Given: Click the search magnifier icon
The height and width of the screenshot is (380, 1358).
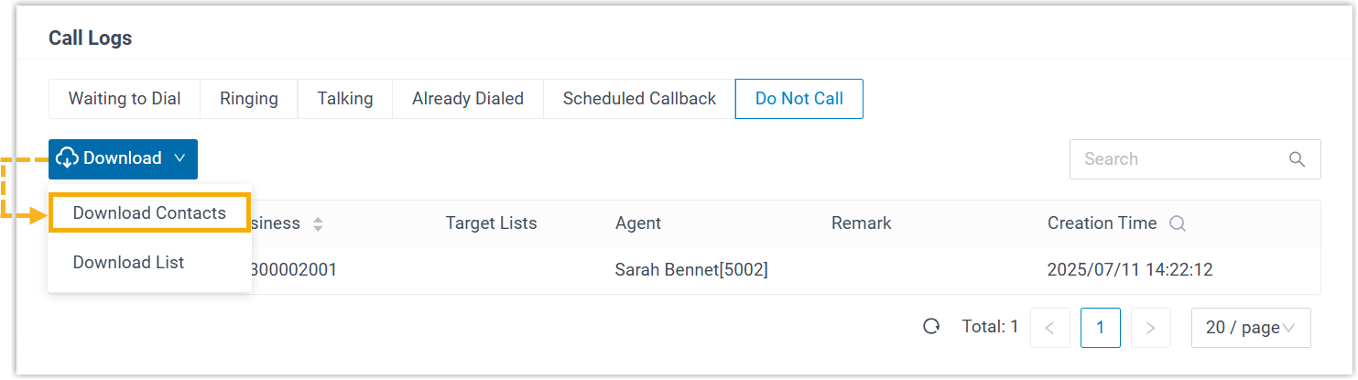Looking at the screenshot, I should [x=1297, y=159].
